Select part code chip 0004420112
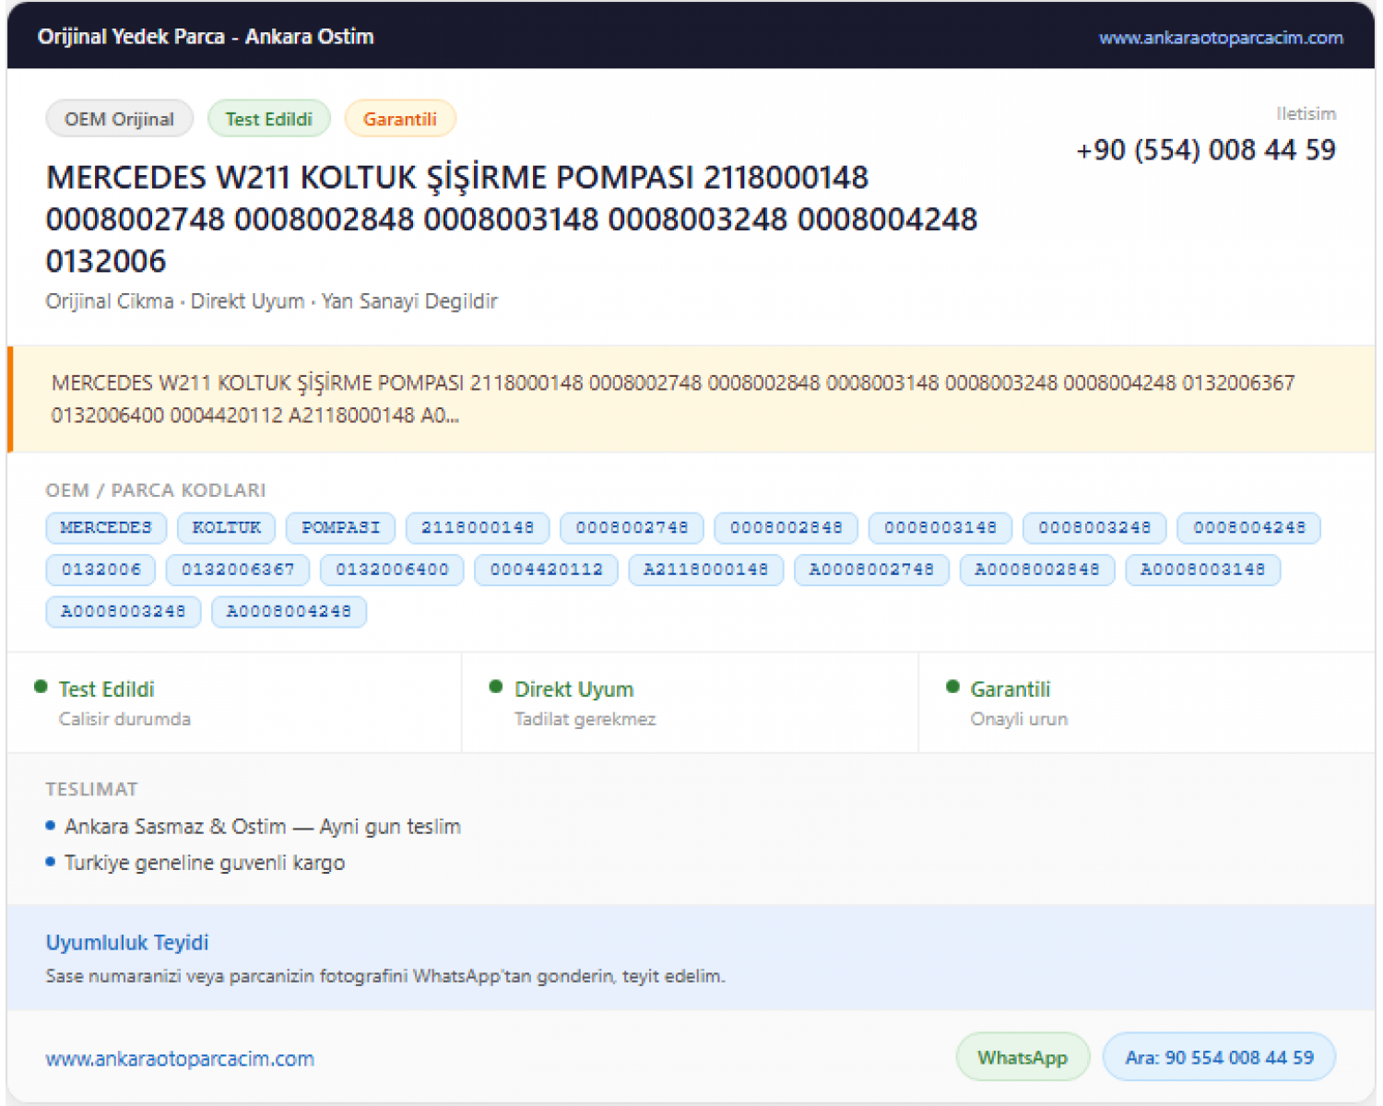 tap(546, 570)
